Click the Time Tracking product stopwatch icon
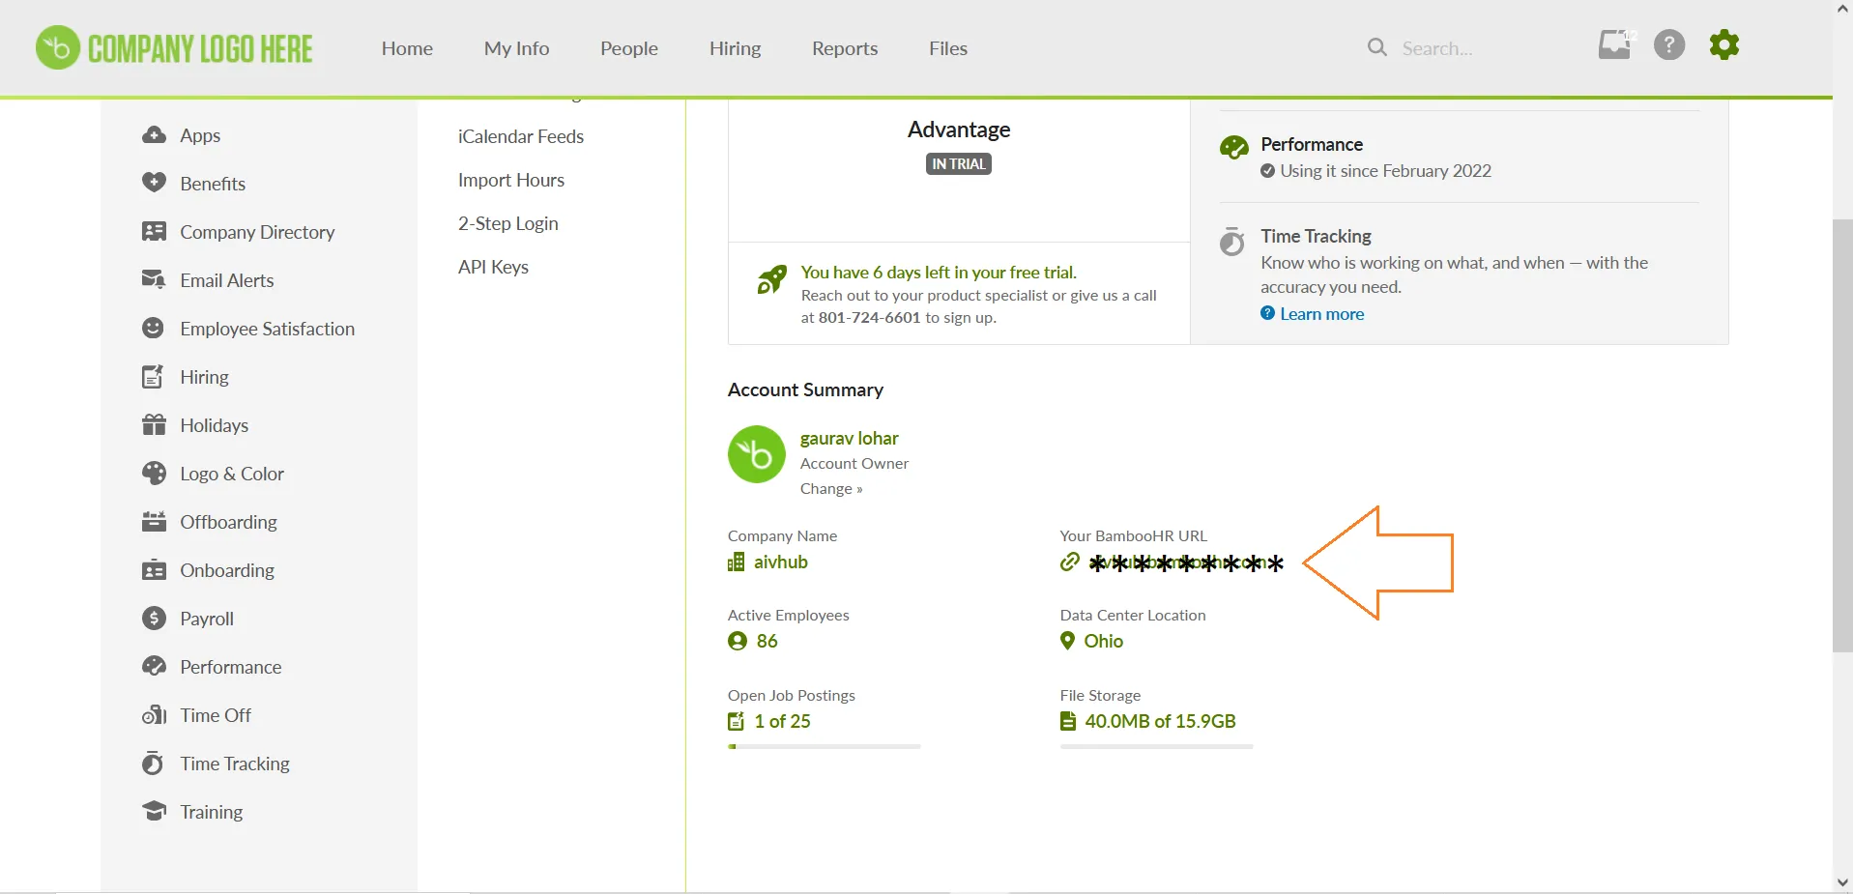The height and width of the screenshot is (894, 1853). click(1232, 241)
